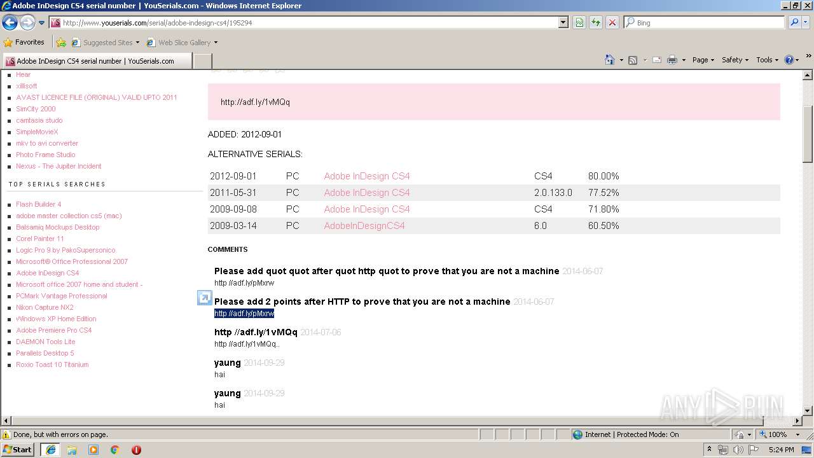Open the Page menu
The image size is (814, 458).
click(703, 60)
